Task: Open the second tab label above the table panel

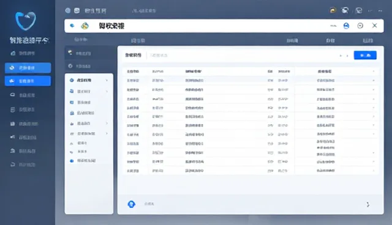Action: tap(138, 41)
